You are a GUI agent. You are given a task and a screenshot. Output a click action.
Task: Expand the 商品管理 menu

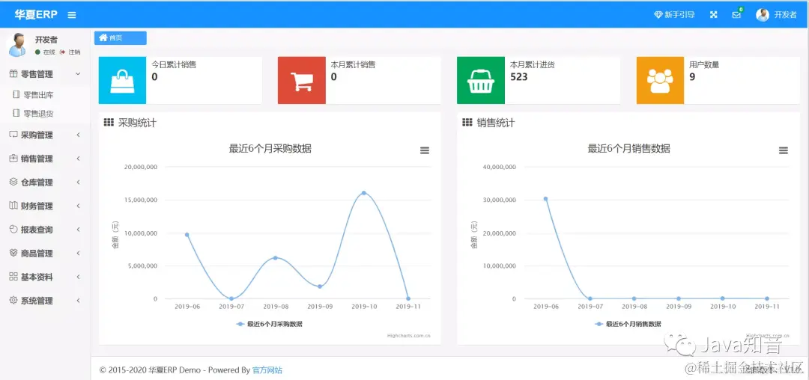(45, 254)
